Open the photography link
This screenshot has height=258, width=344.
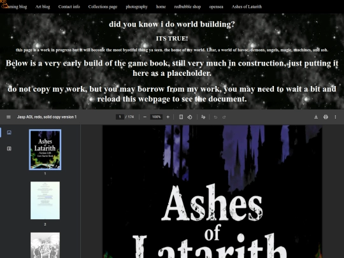click(137, 6)
